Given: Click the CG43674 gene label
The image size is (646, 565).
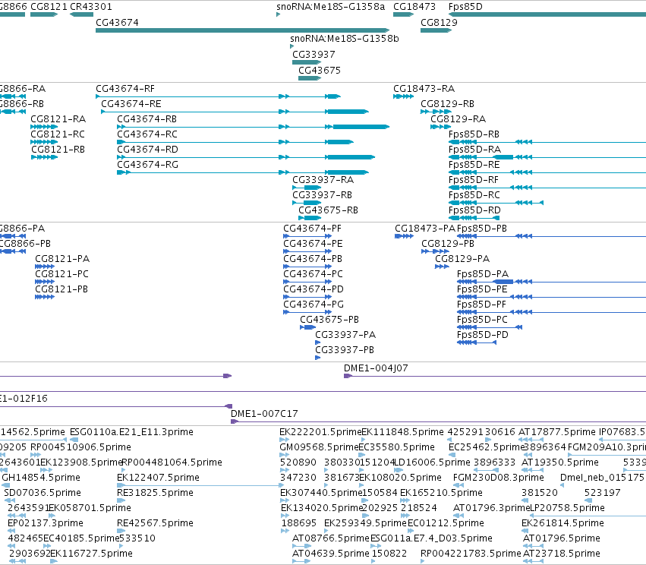Looking at the screenshot, I should (117, 23).
